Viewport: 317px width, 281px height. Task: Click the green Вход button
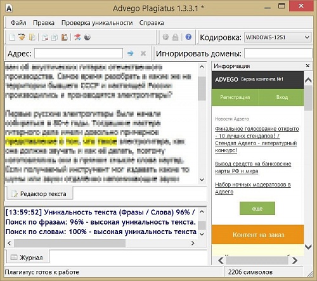tap(281, 97)
